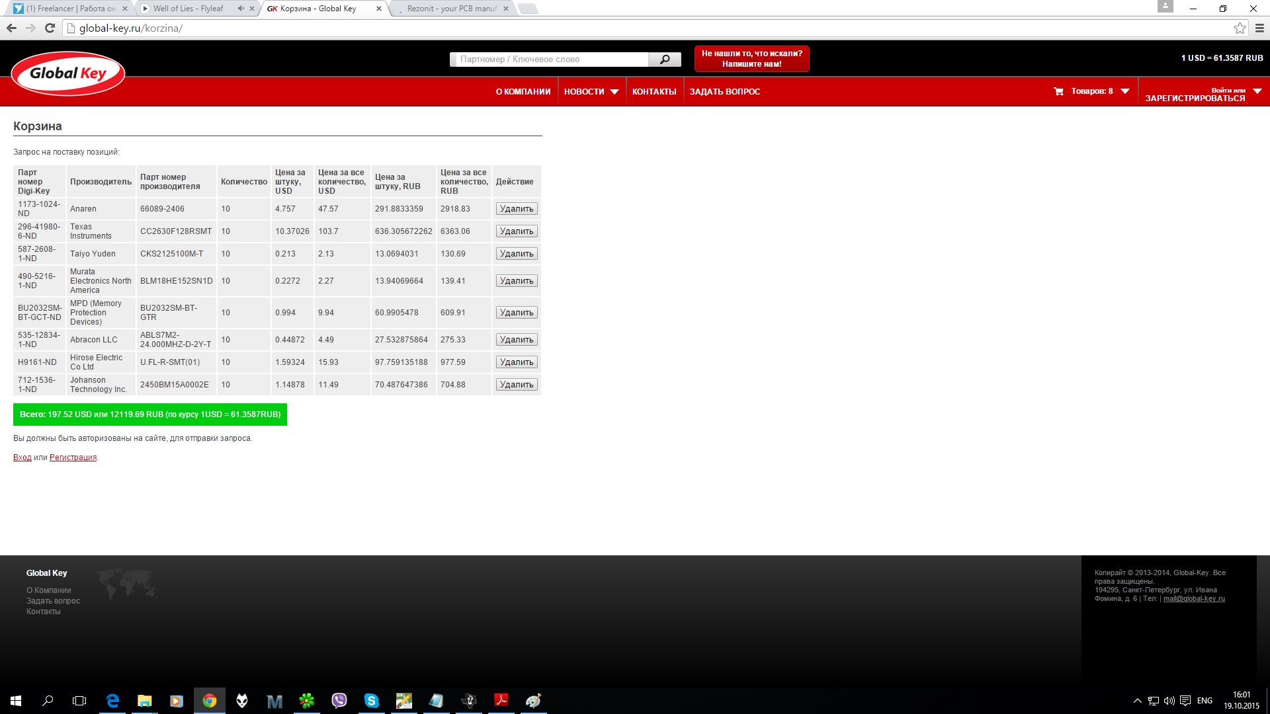This screenshot has height=714, width=1270.
Task: Open the Texas Instruments taskbar app
Action: tap(469, 701)
